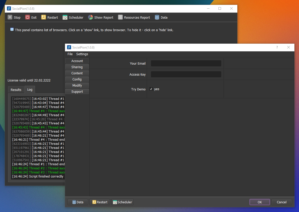The height and width of the screenshot is (212, 299).
Task: Click the Data database icon in main toolbar
Action: (157, 17)
